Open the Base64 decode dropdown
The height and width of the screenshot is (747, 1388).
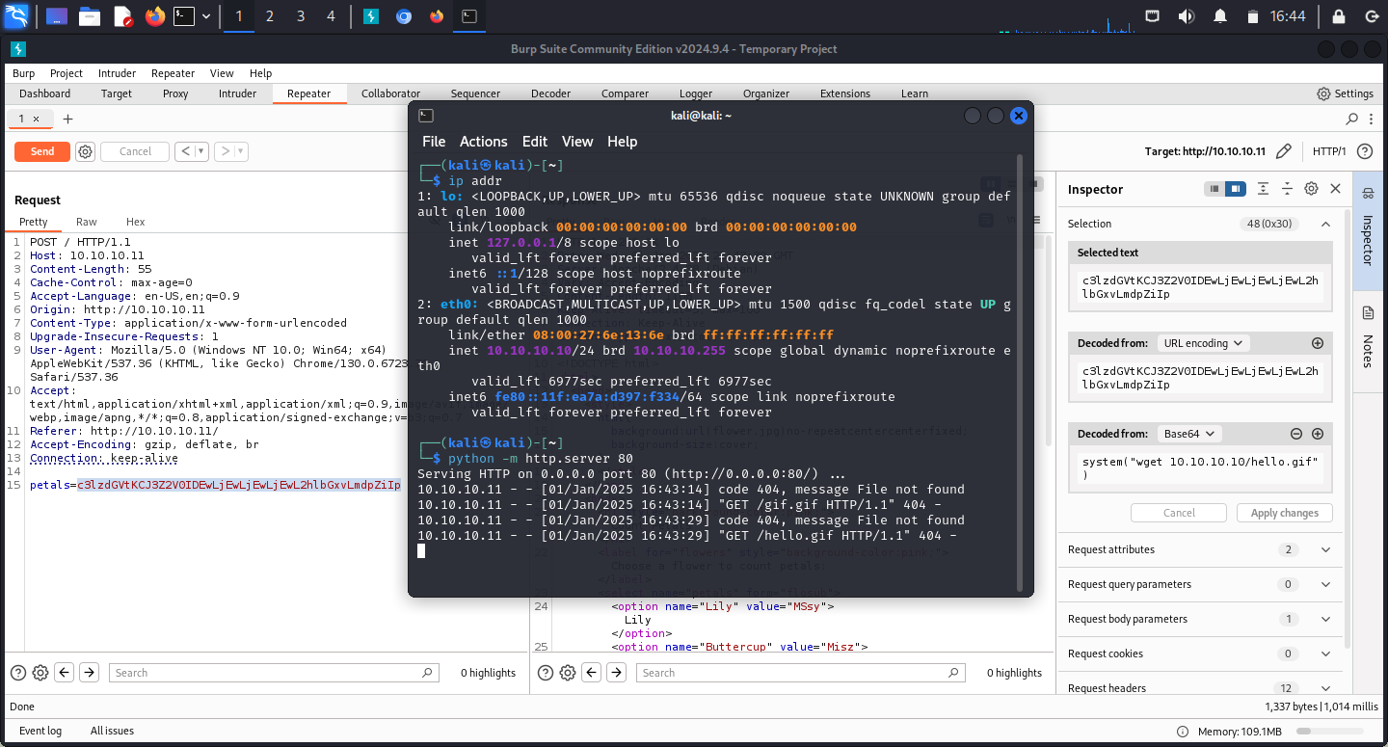1189,434
